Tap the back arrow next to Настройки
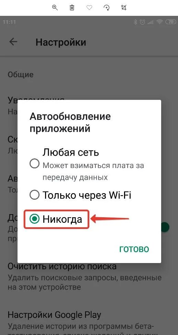The image size is (178, 335). tap(13, 42)
